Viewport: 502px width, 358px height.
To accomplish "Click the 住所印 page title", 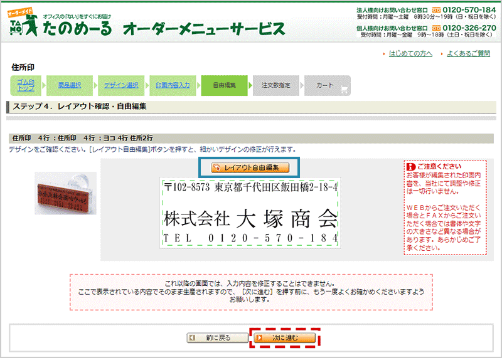I will point(23,67).
